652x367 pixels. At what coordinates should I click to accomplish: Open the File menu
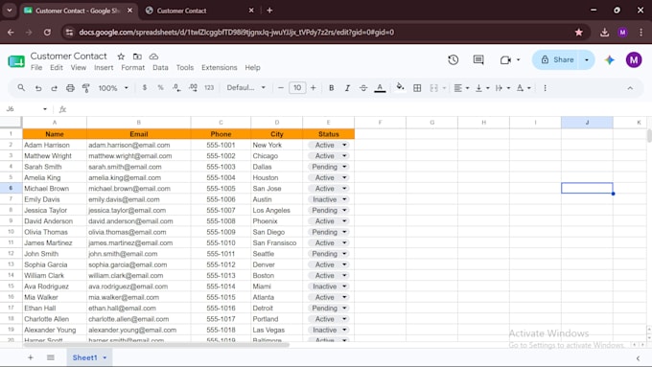[36, 67]
